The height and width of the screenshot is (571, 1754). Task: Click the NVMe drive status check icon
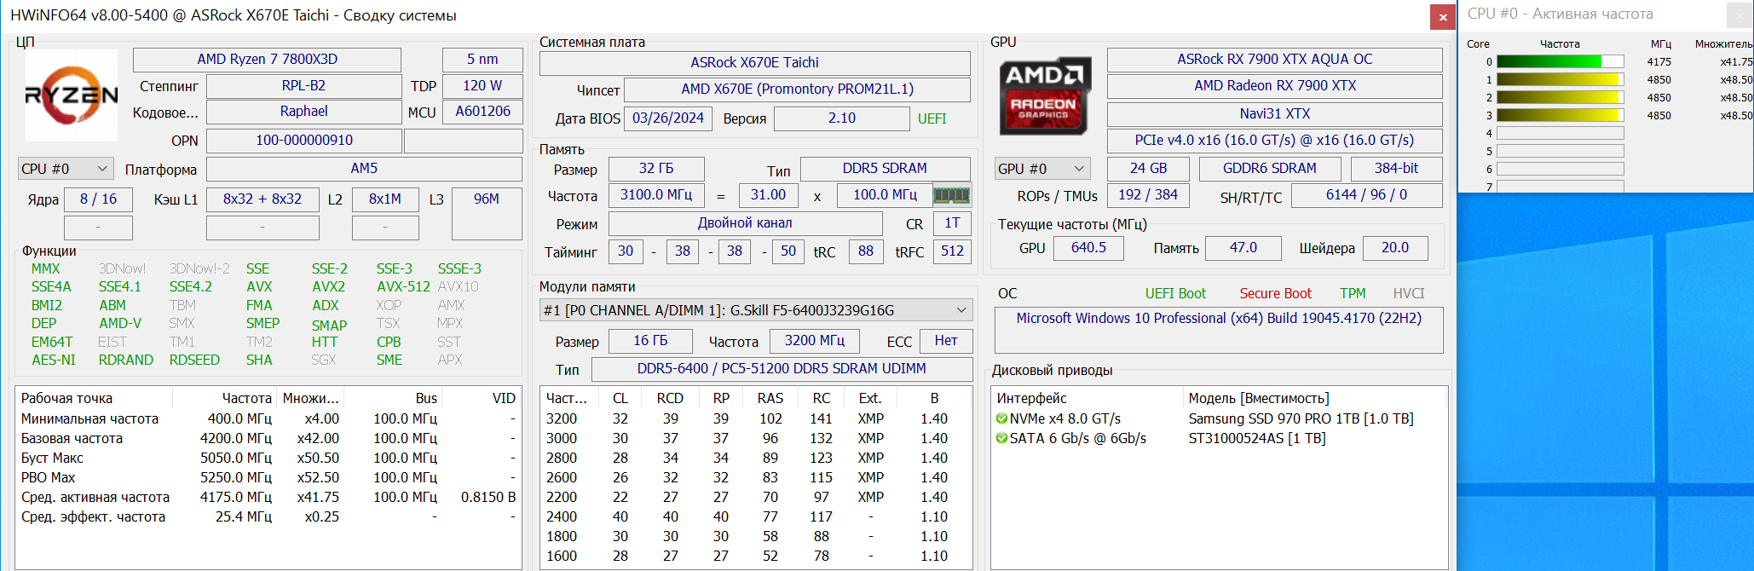pyautogui.click(x=1001, y=418)
